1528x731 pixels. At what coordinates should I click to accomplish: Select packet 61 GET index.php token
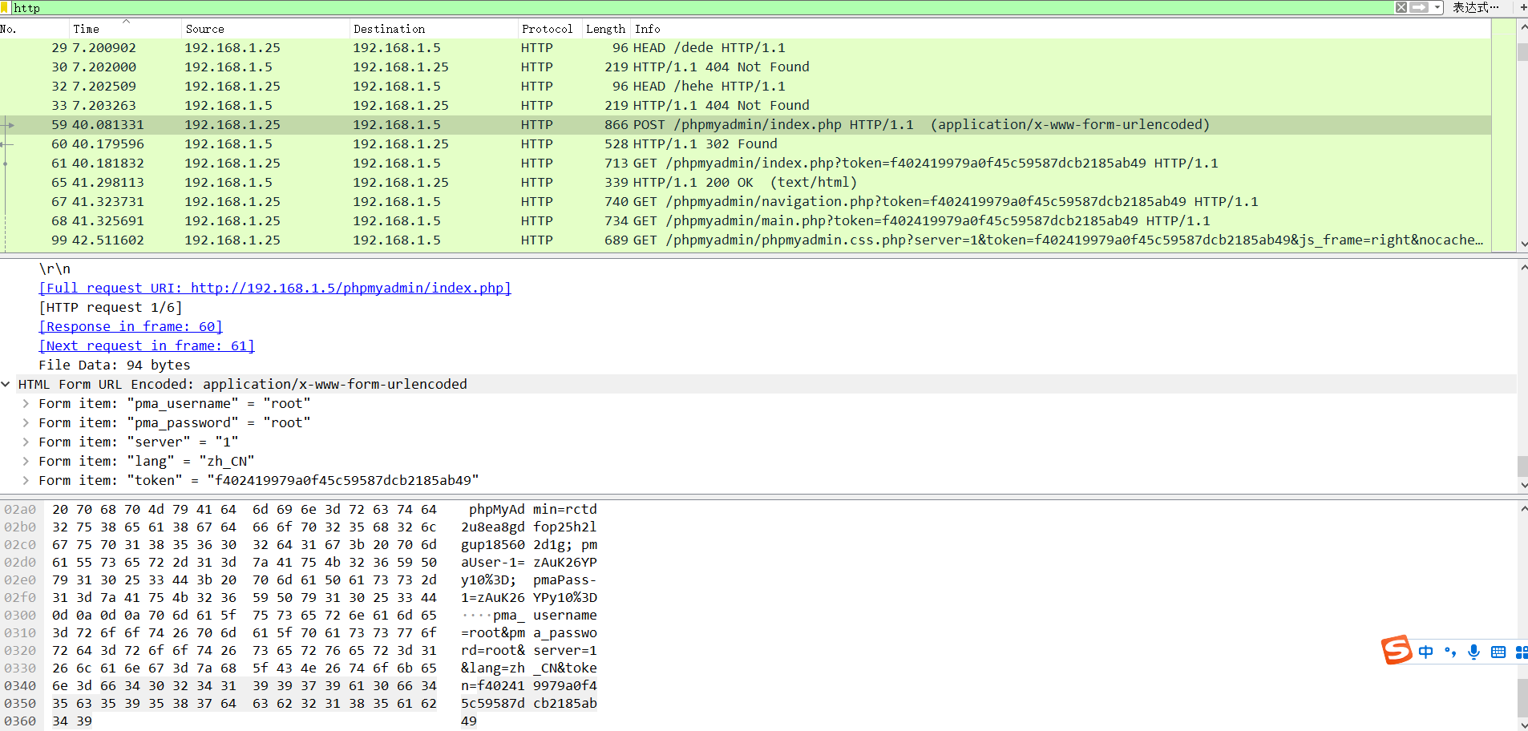pyautogui.click(x=746, y=164)
